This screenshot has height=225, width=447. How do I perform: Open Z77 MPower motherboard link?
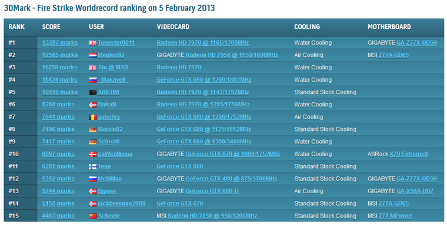point(395,216)
